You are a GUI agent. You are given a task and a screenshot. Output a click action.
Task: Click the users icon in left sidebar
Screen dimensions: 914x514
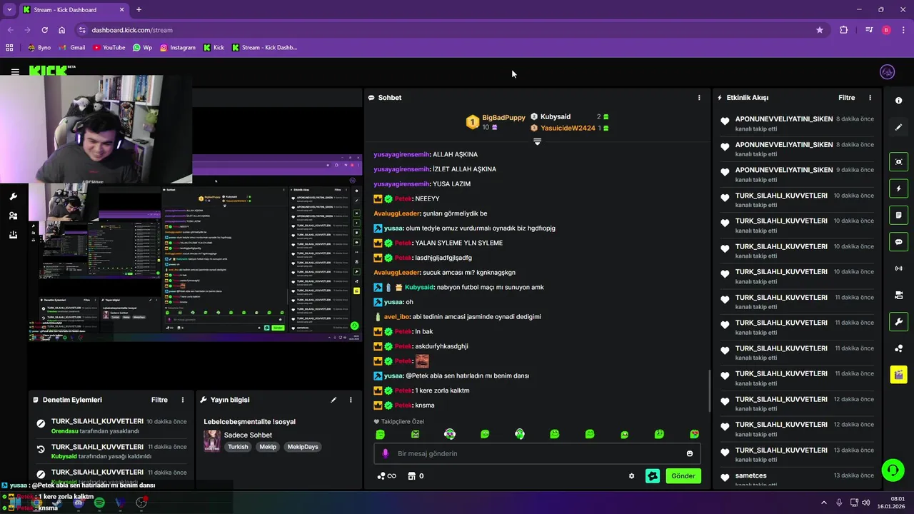pos(13,216)
